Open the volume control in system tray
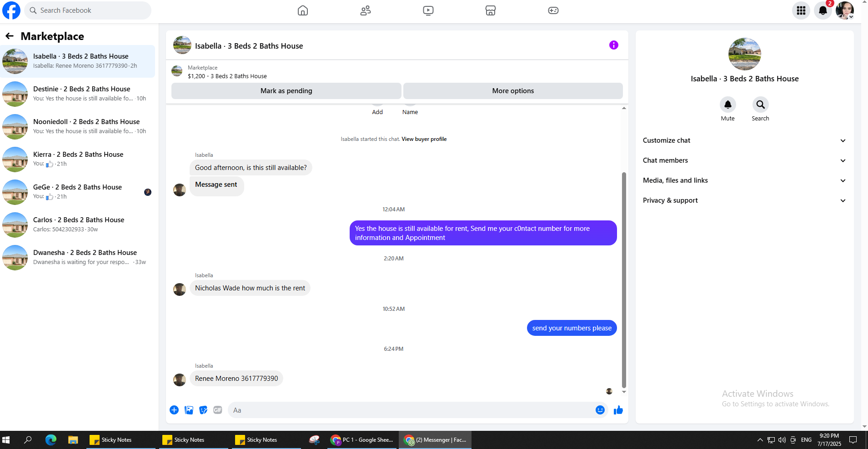 782,440
